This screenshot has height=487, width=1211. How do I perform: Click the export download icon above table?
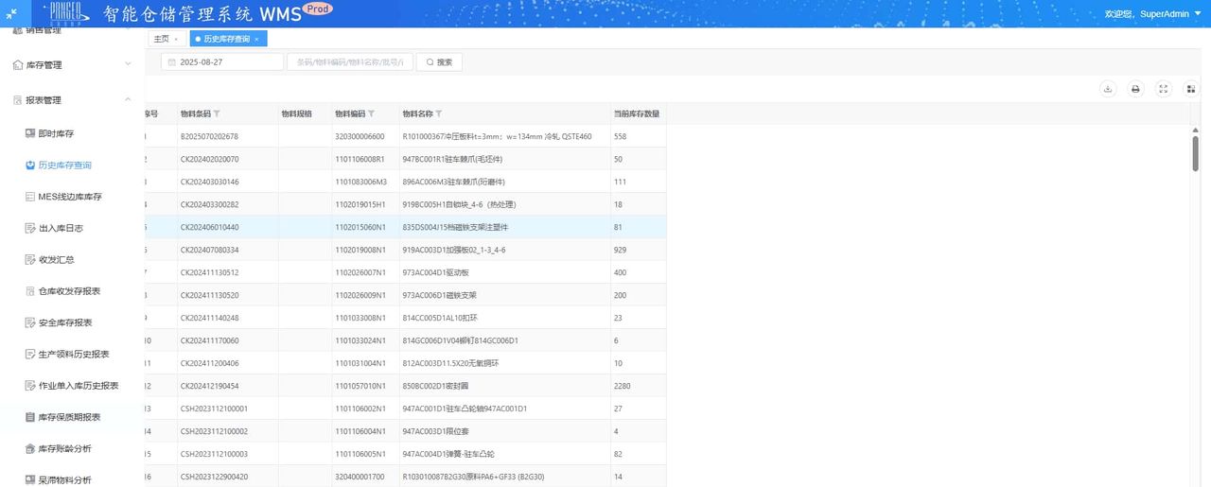pos(1108,89)
